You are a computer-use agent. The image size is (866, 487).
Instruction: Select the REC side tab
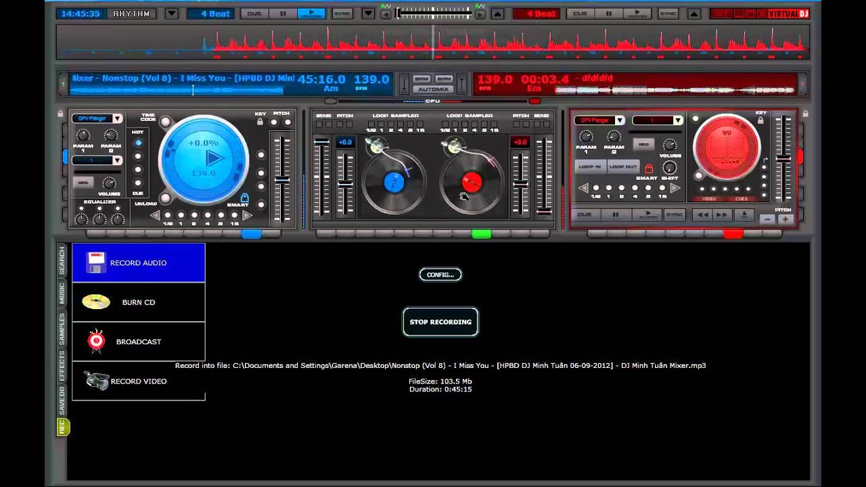tap(62, 427)
